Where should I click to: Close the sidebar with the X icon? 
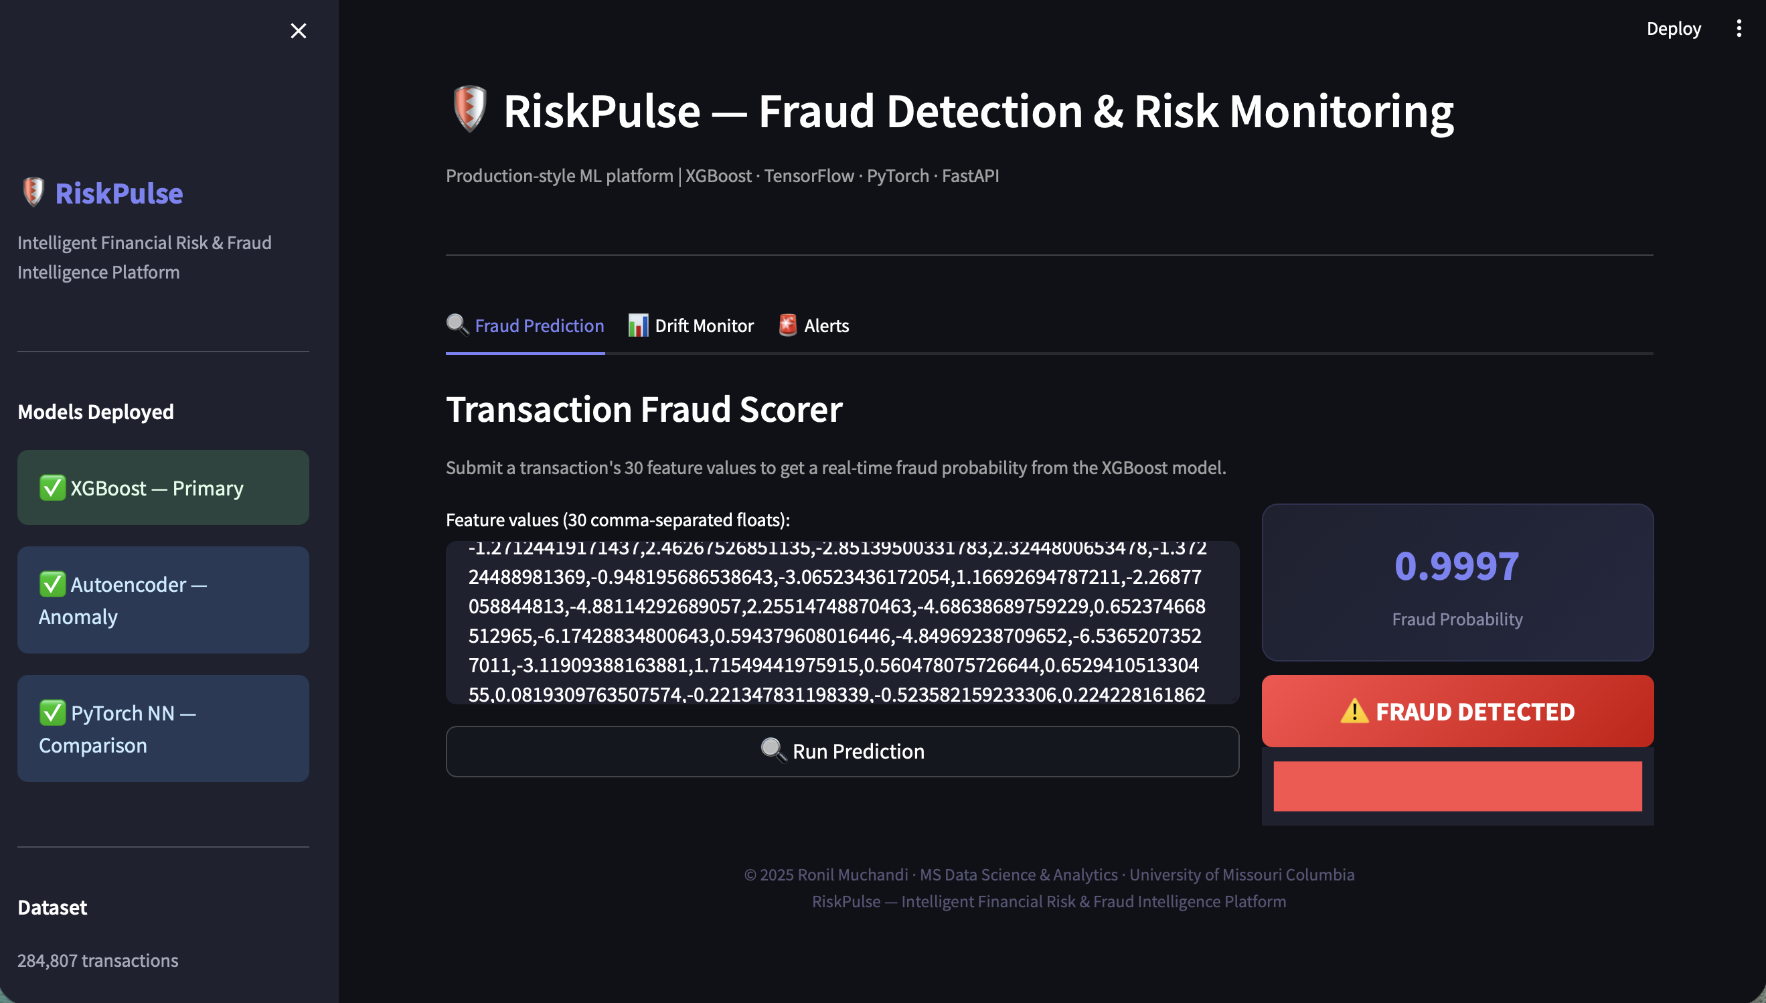pyautogui.click(x=298, y=31)
